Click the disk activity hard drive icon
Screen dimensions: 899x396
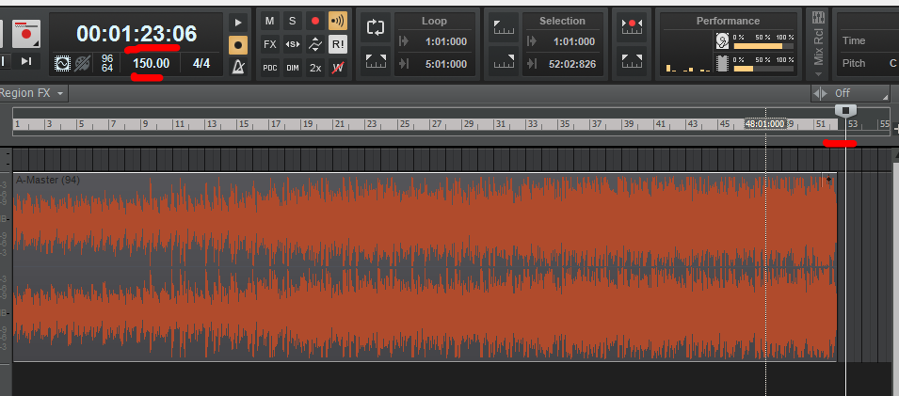pyautogui.click(x=722, y=41)
